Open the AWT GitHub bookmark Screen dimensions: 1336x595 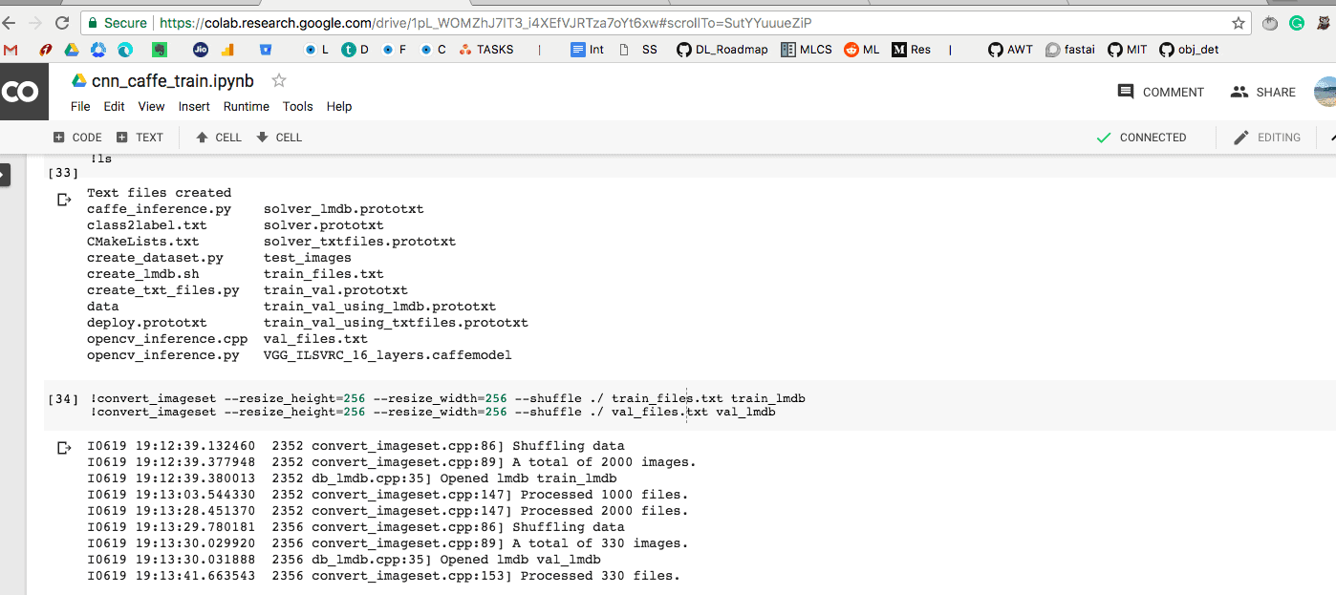1010,50
